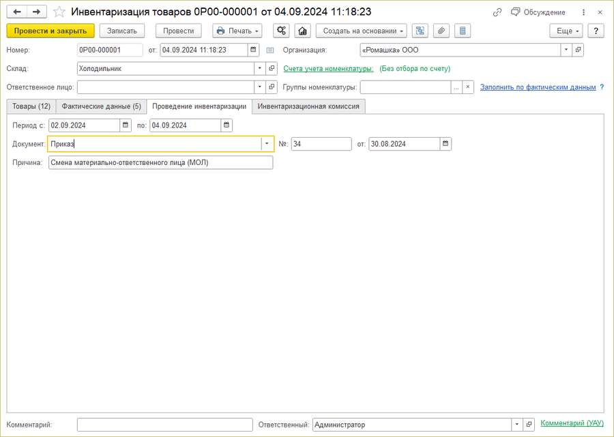Image resolution: width=614 pixels, height=437 pixels.
Task: Open calendar for period end date
Action: (x=226, y=125)
